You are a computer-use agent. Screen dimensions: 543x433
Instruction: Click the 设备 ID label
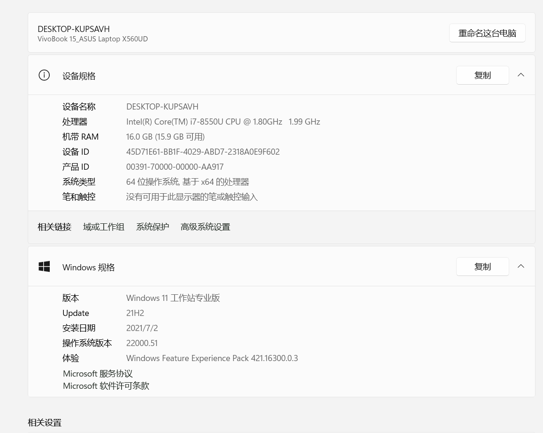pyautogui.click(x=76, y=151)
